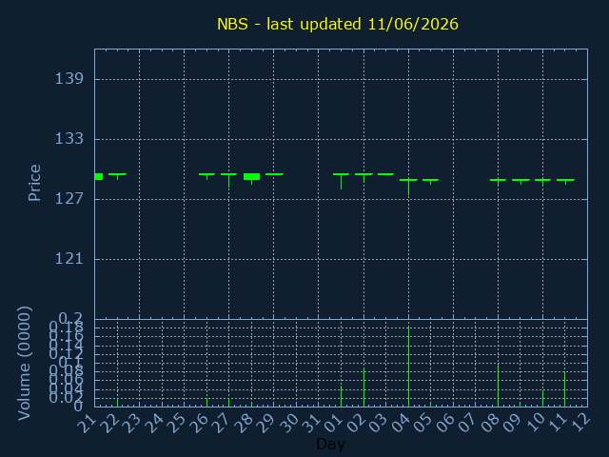Click the price candlestick for day 09
The height and width of the screenshot is (457, 609).
click(521, 182)
